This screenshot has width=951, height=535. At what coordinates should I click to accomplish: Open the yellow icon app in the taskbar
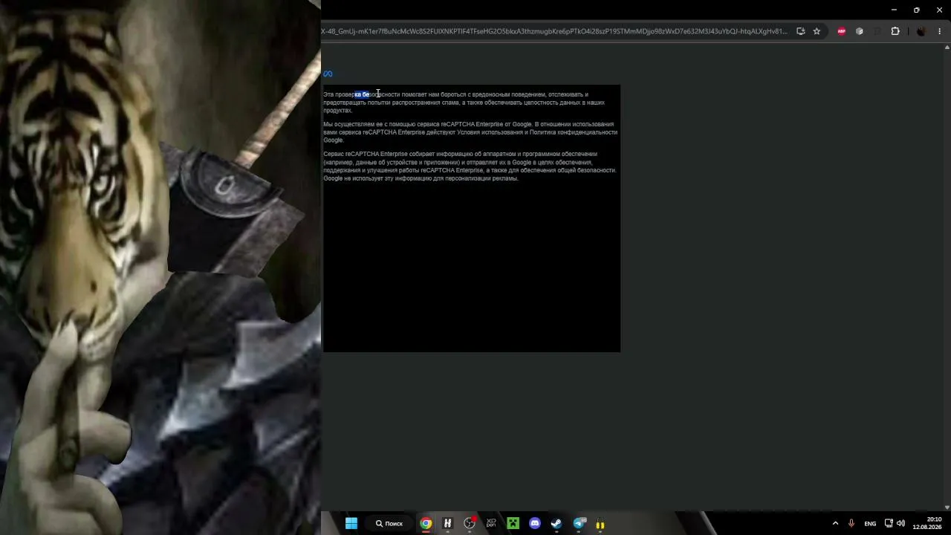pyautogui.click(x=600, y=524)
